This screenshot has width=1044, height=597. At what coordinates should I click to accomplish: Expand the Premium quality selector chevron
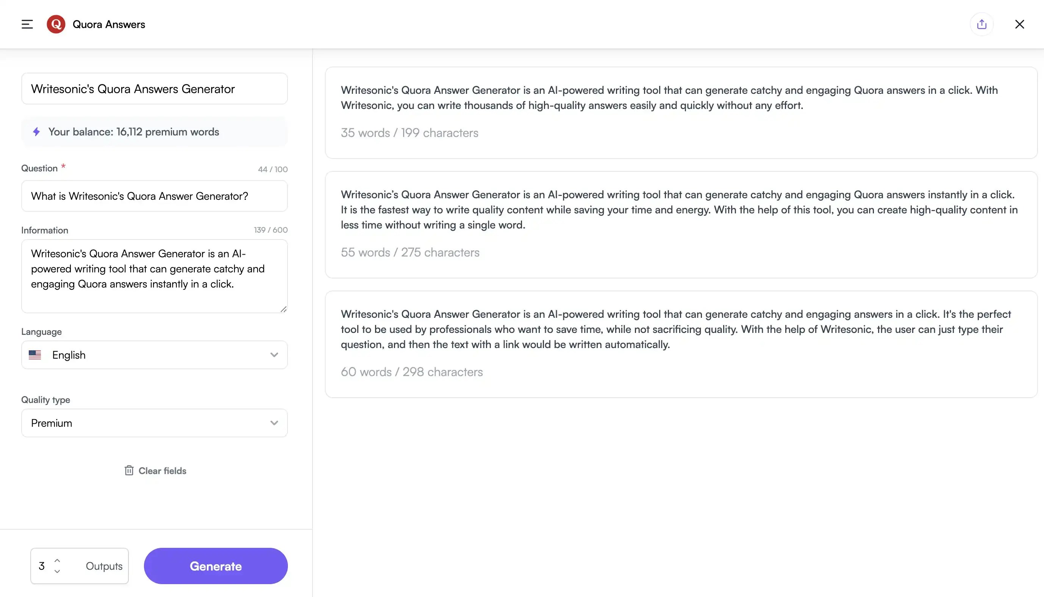274,423
